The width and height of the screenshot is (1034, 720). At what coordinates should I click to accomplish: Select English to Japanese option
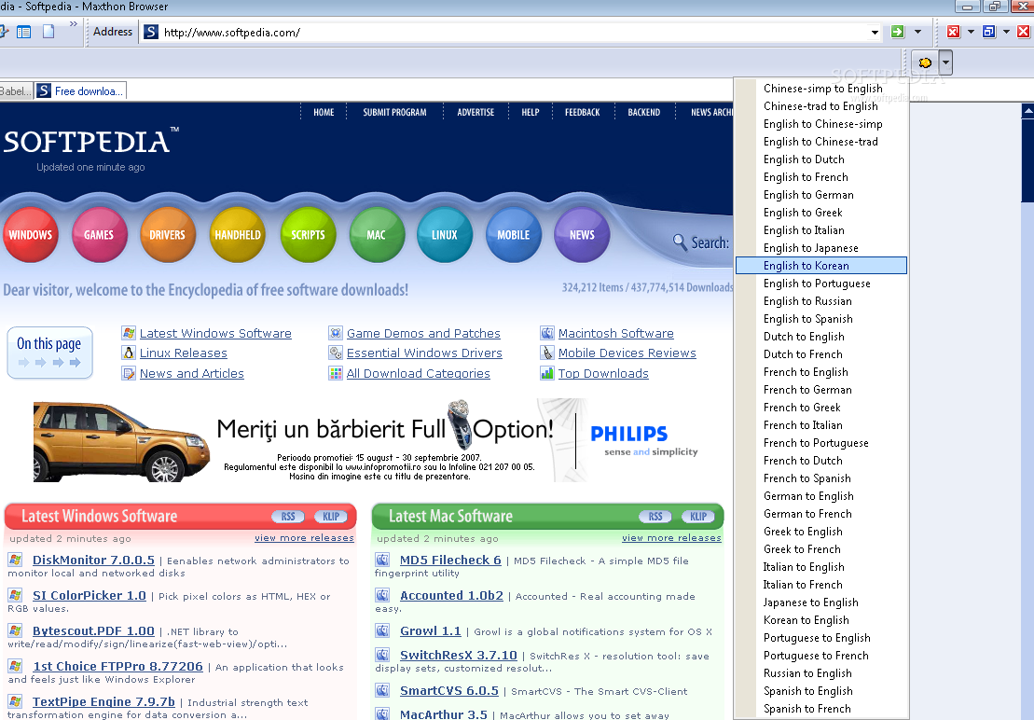(x=821, y=248)
